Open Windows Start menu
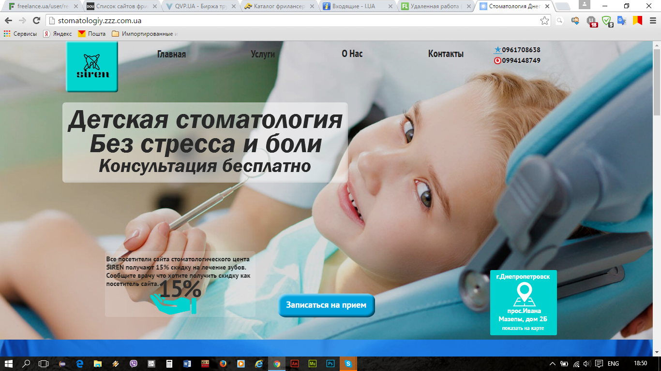Image resolution: width=661 pixels, height=371 pixels. pos(9,363)
